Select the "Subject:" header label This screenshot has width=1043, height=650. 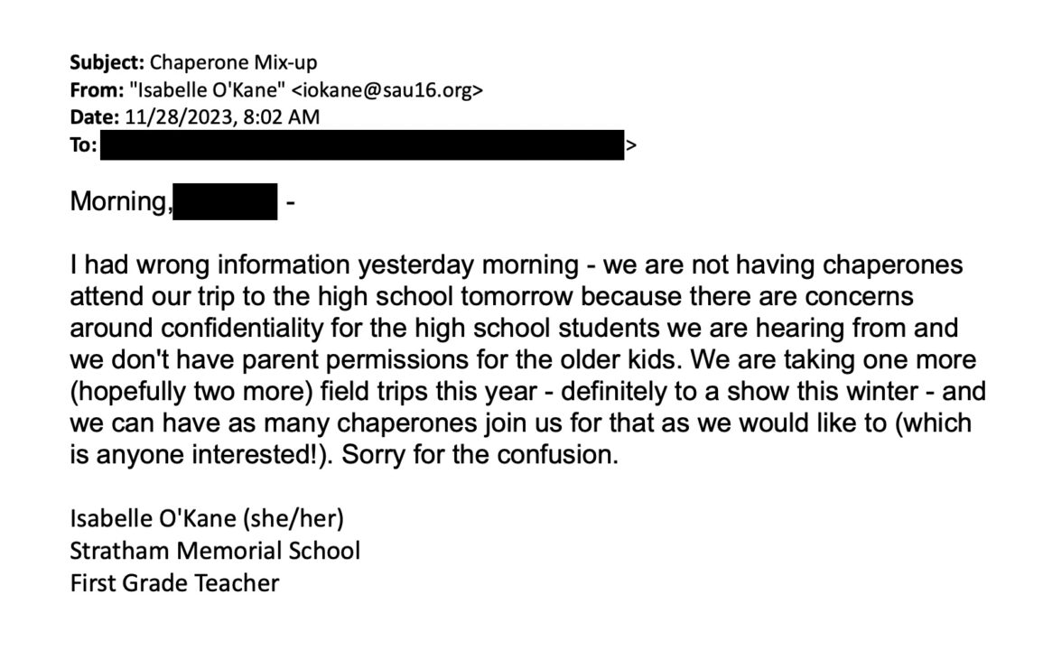(107, 63)
